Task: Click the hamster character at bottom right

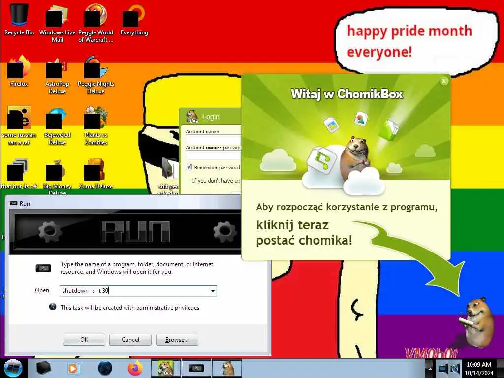Action: coord(477,322)
